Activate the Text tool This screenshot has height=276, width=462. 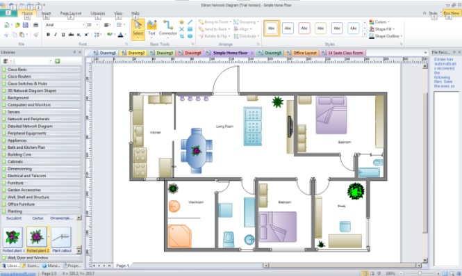(x=151, y=29)
